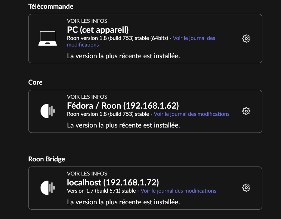The height and width of the screenshot is (219, 281).
Task: Click the 'Core' section heading
Action: click(35, 82)
